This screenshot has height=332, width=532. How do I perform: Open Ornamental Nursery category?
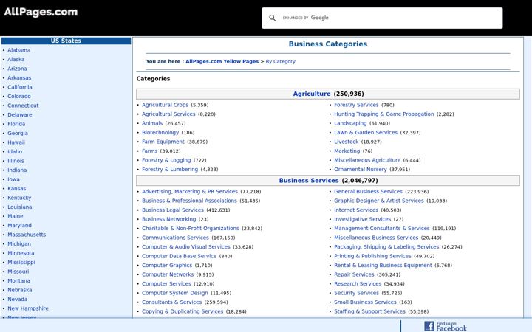click(x=361, y=170)
